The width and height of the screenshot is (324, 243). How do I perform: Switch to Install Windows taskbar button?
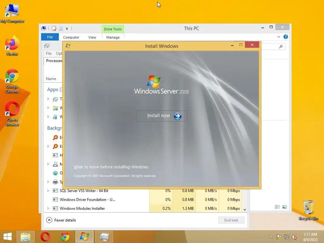(84, 237)
